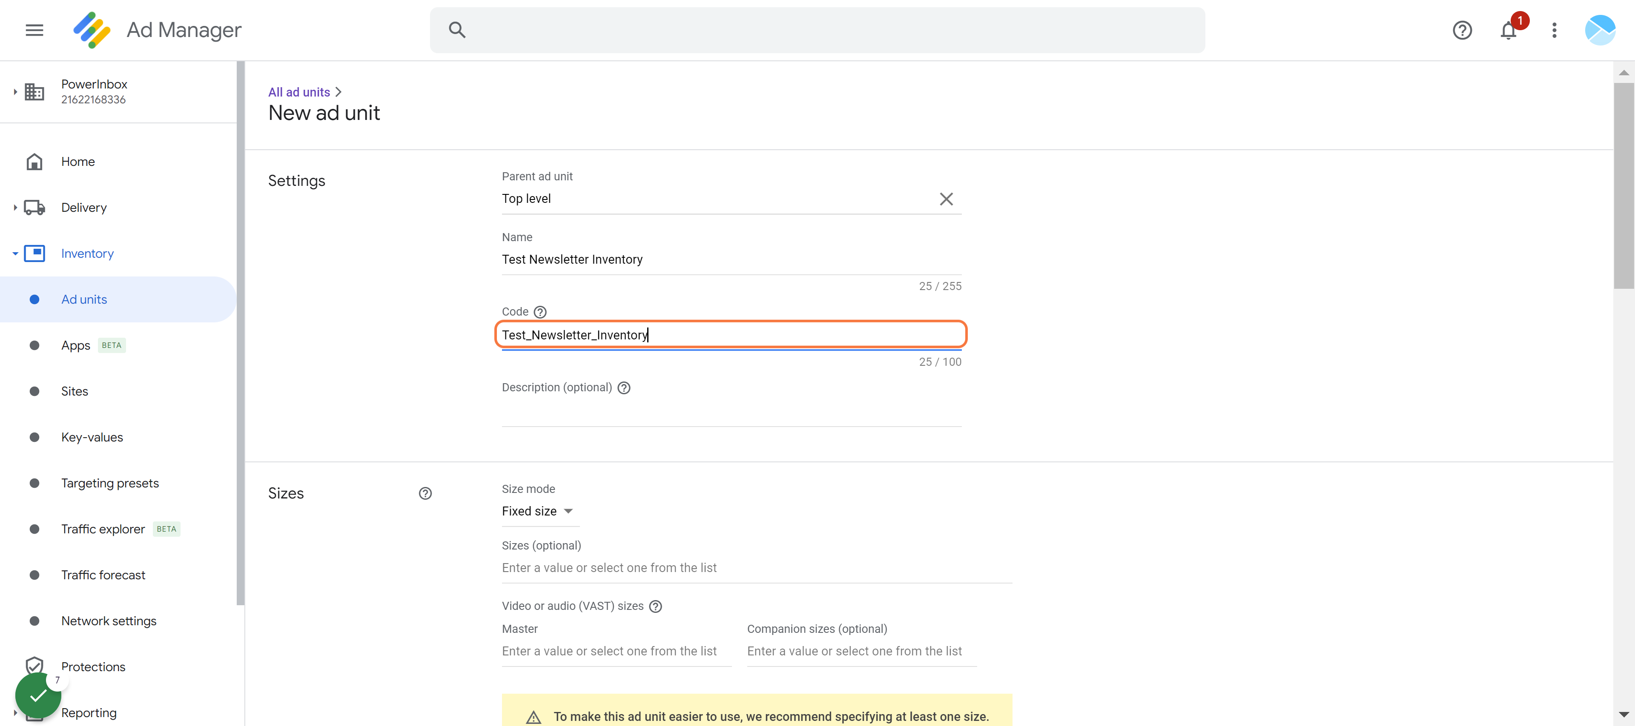Open the main hamburger menu
This screenshot has width=1635, height=726.
(34, 30)
